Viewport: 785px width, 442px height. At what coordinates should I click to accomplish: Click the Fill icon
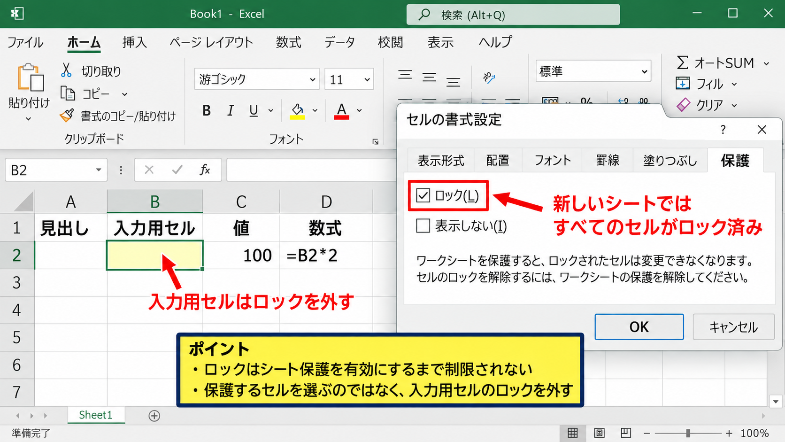683,84
